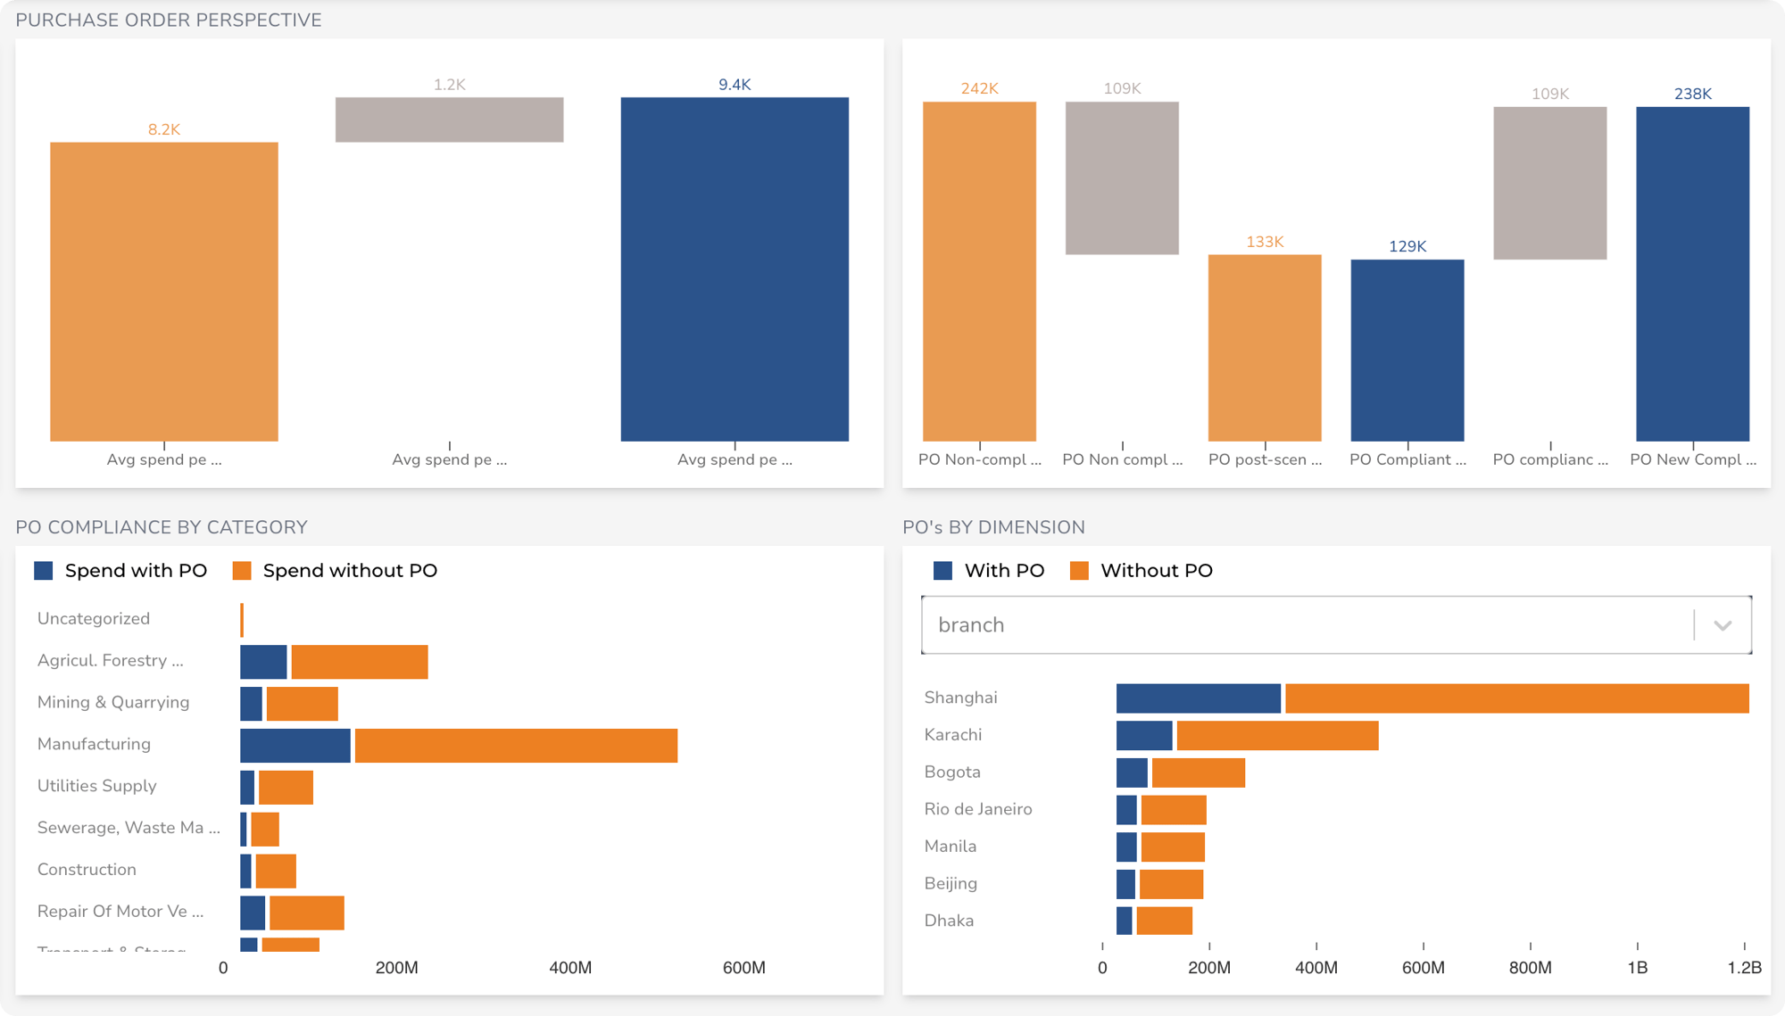
Task: Click Agricul. Forestry blue bar segment
Action: tap(263, 662)
